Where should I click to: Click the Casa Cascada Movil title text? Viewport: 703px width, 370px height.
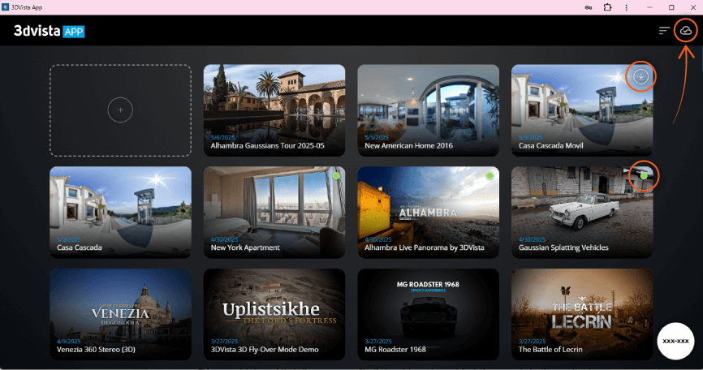(550, 145)
